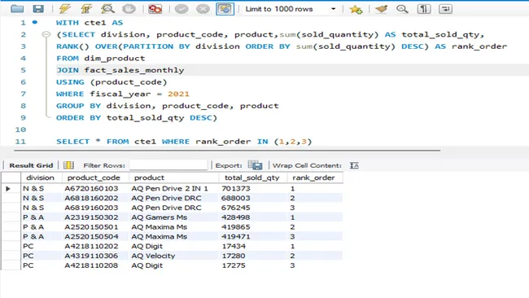Toggle invisible characters icon
This screenshot has width=529, height=298.
[x=424, y=9]
